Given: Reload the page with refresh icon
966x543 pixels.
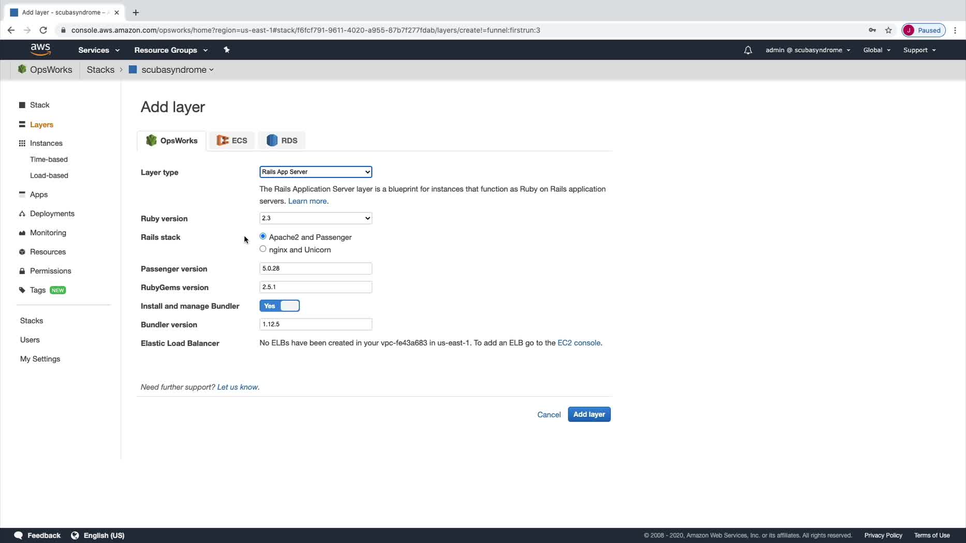Looking at the screenshot, I should coord(43,30).
